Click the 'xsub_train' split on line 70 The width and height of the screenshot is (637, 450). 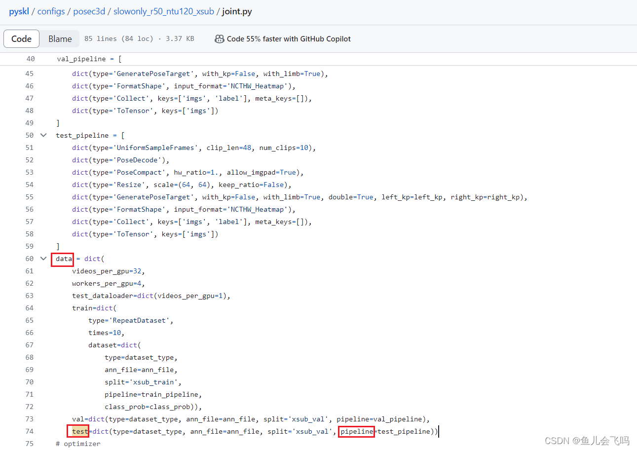point(153,382)
